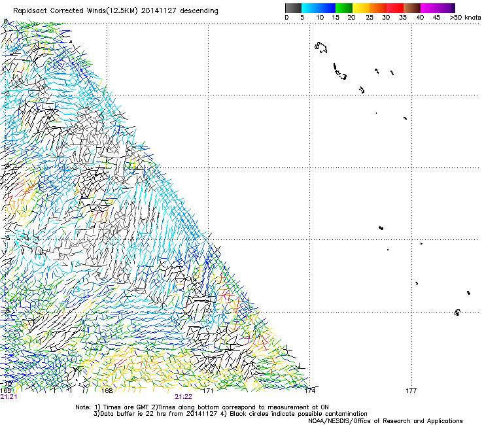Click the '-8' latitude axis label
Image resolution: width=484 pixels, height=425 pixels.
6,310
